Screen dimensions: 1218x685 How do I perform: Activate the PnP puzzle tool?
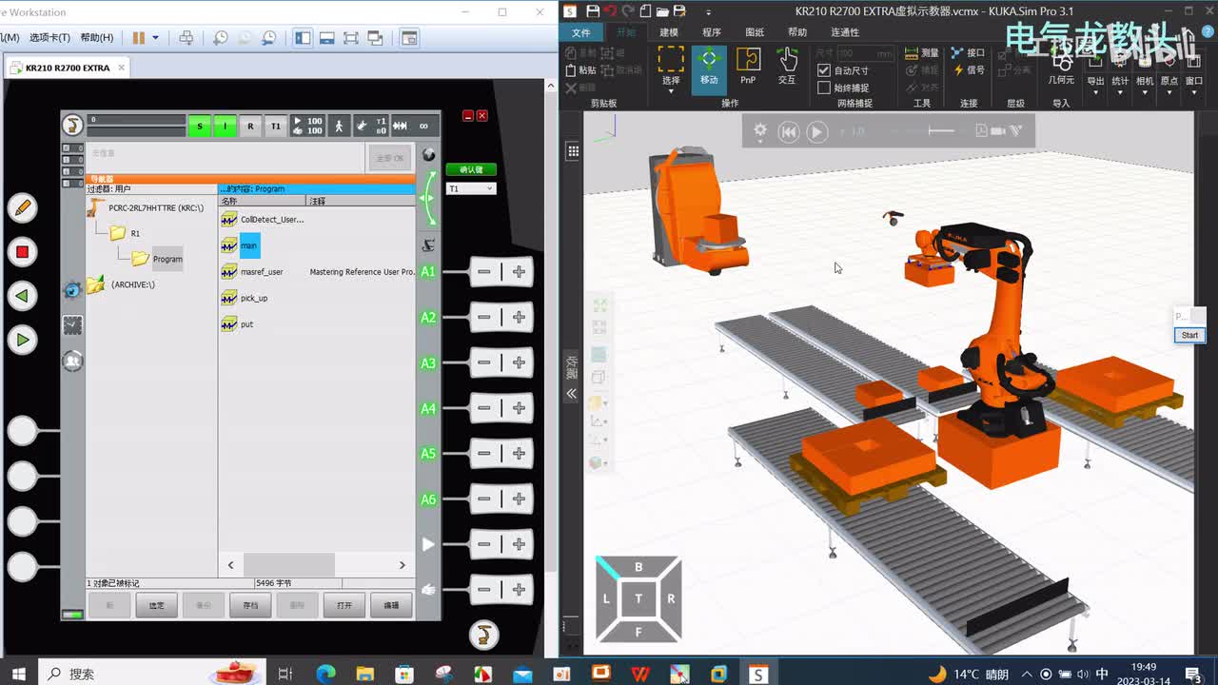pyautogui.click(x=748, y=65)
